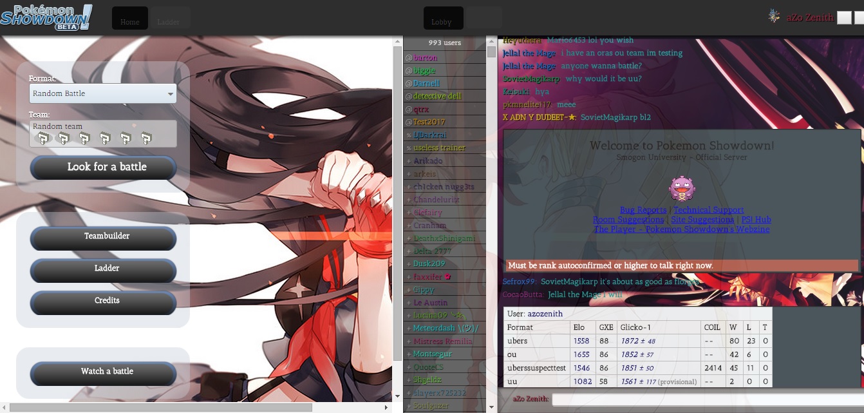Select user Darnell in the user list
Screen dimensions: 864x413
(x=445, y=84)
